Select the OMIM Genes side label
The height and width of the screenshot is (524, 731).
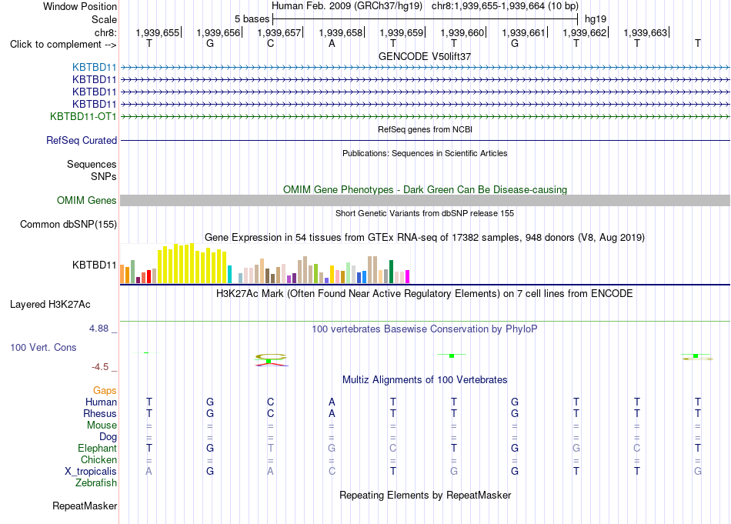[86, 201]
